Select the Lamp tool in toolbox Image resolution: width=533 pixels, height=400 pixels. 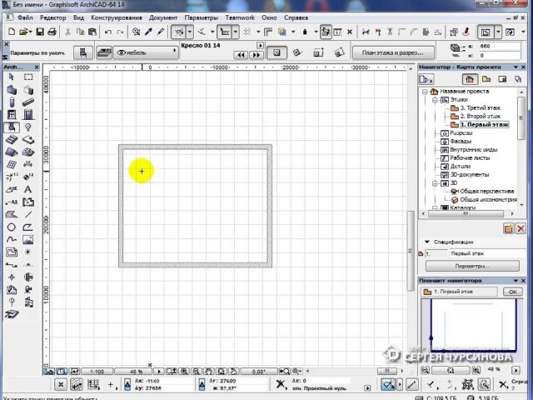(28, 127)
